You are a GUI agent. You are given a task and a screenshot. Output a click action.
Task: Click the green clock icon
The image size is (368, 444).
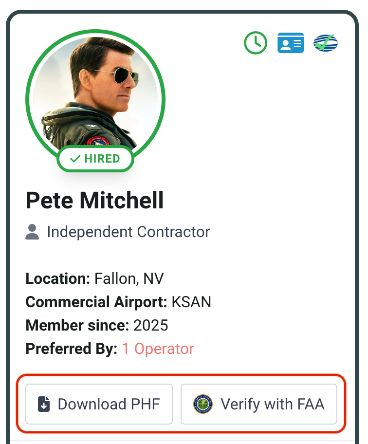(x=256, y=43)
